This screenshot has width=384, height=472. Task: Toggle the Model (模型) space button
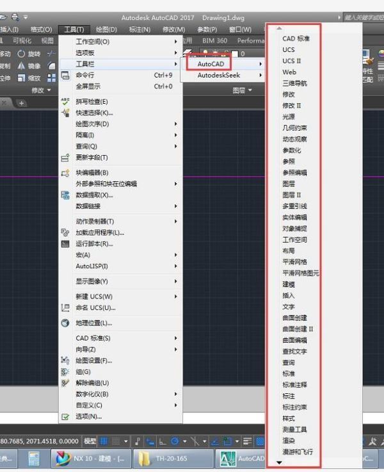tap(90, 441)
